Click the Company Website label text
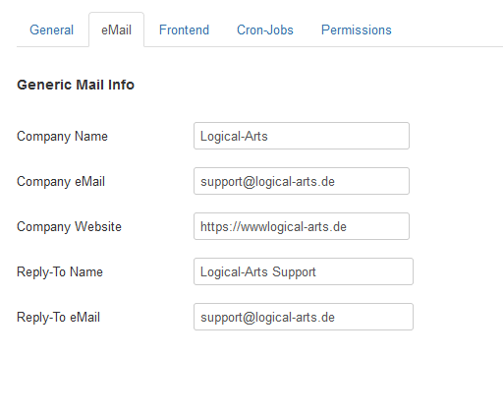 click(x=69, y=226)
